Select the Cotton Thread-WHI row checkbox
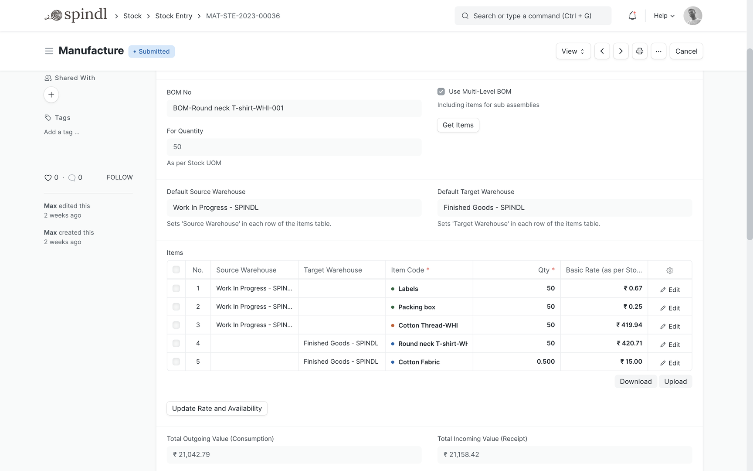 point(176,325)
